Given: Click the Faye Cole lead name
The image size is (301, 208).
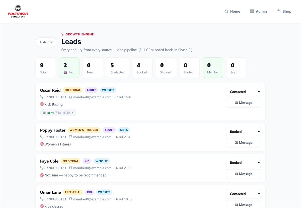Looking at the screenshot, I should point(49,161).
